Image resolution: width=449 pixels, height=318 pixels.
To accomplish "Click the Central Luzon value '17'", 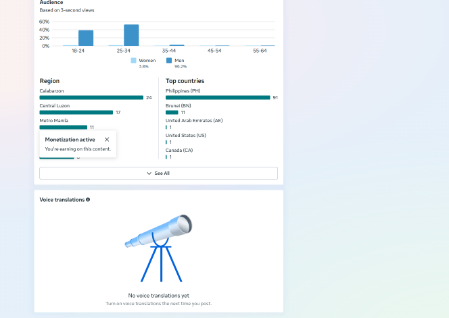I will (x=118, y=112).
